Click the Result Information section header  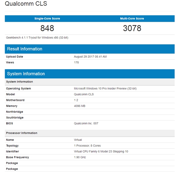(x=25, y=49)
